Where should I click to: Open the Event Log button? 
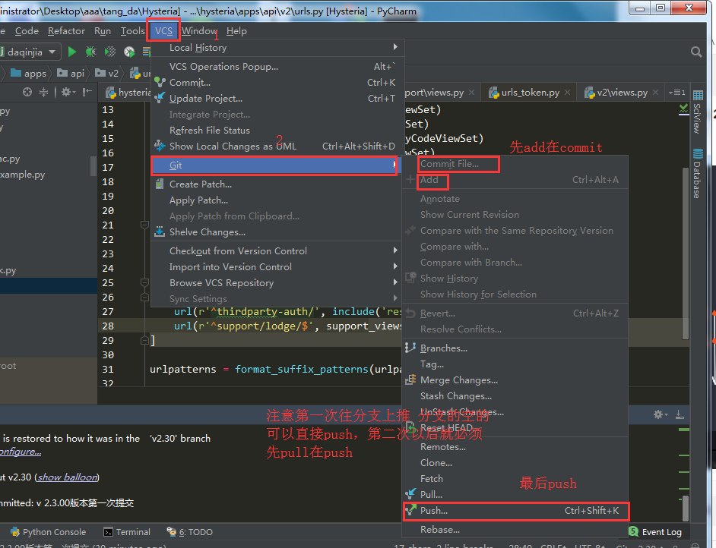[x=655, y=532]
